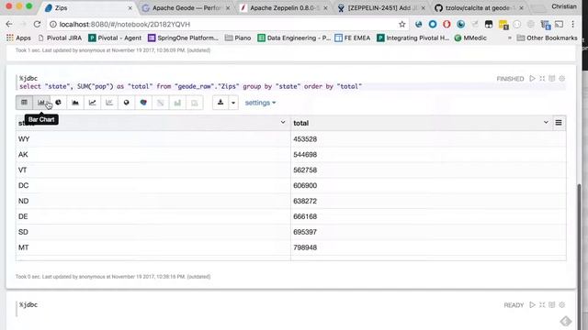Select the DC state cell
The image size is (588, 330).
point(153,185)
